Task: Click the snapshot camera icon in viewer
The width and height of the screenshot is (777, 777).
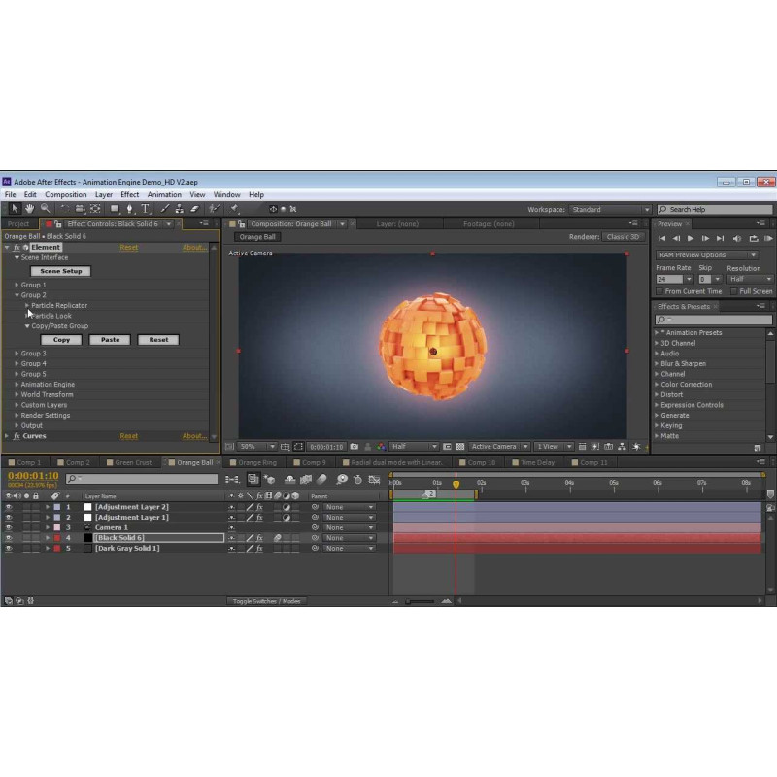Action: 355,447
